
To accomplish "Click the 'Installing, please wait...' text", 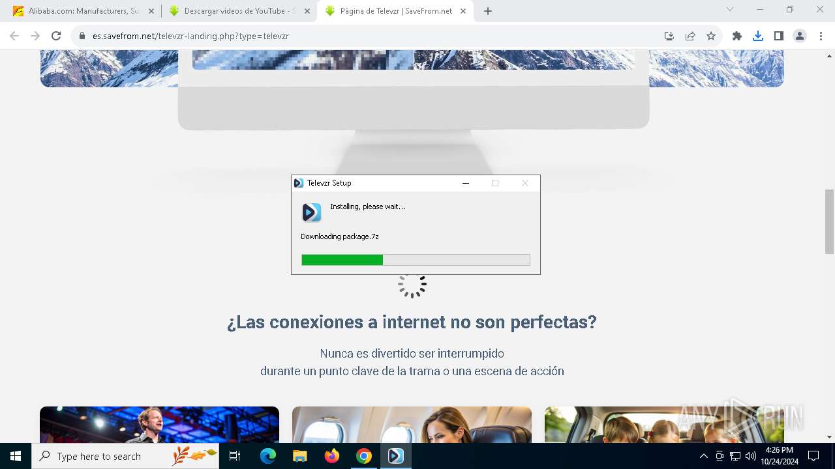I will coord(368,206).
